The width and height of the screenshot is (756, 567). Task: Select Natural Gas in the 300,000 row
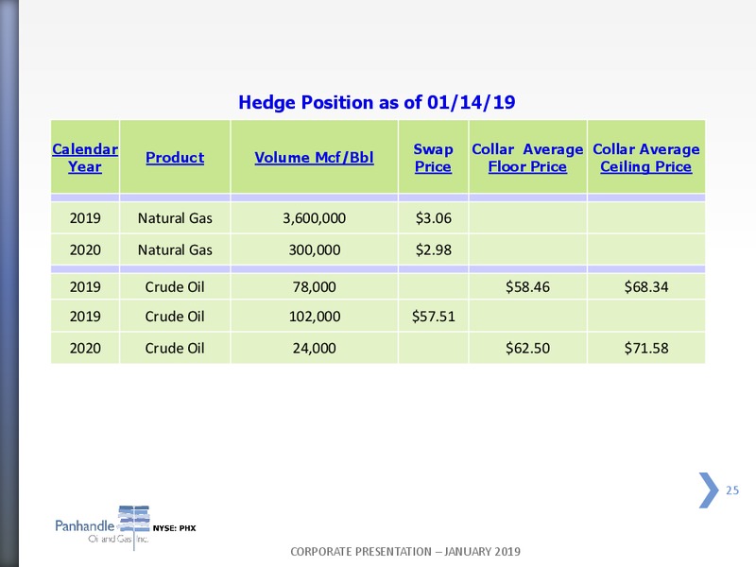click(175, 249)
